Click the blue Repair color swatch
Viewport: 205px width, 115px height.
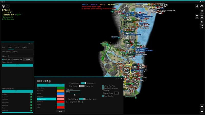[x=60, y=94]
